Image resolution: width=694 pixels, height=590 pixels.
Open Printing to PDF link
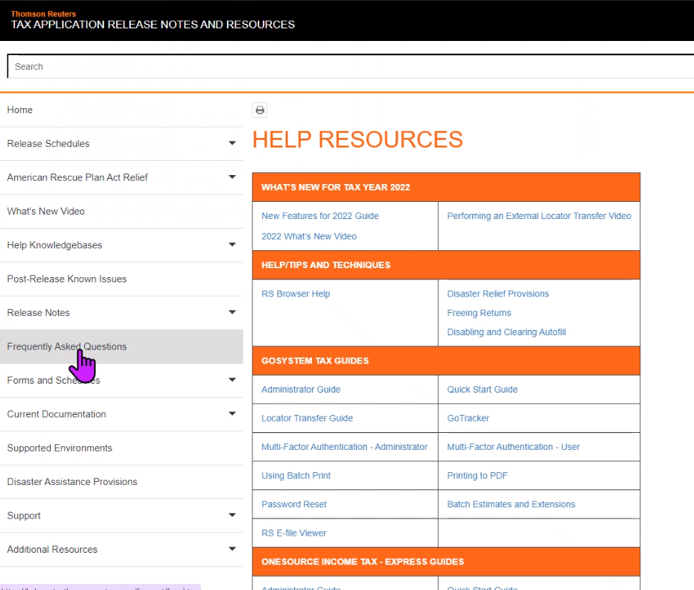coord(477,476)
